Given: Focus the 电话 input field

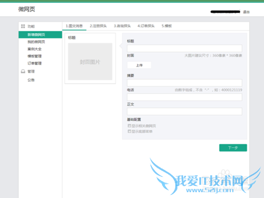Looking at the screenshot, I should pos(184,97).
